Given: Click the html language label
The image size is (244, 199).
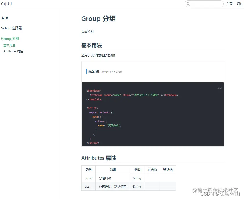Looking at the screenshot, I should [x=219, y=88].
